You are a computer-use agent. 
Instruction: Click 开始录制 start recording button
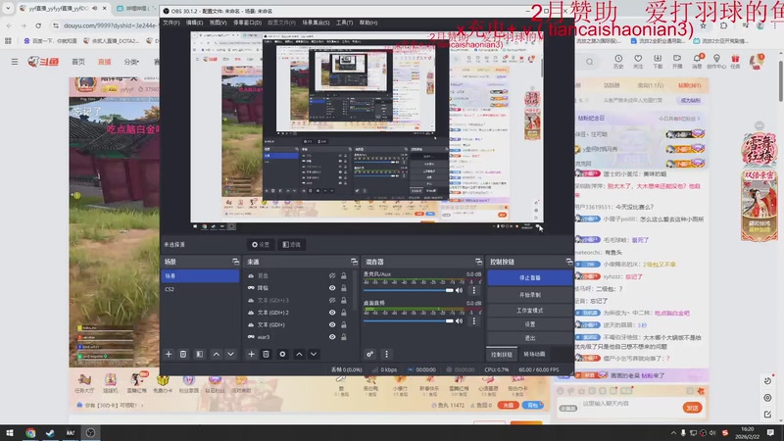point(529,295)
